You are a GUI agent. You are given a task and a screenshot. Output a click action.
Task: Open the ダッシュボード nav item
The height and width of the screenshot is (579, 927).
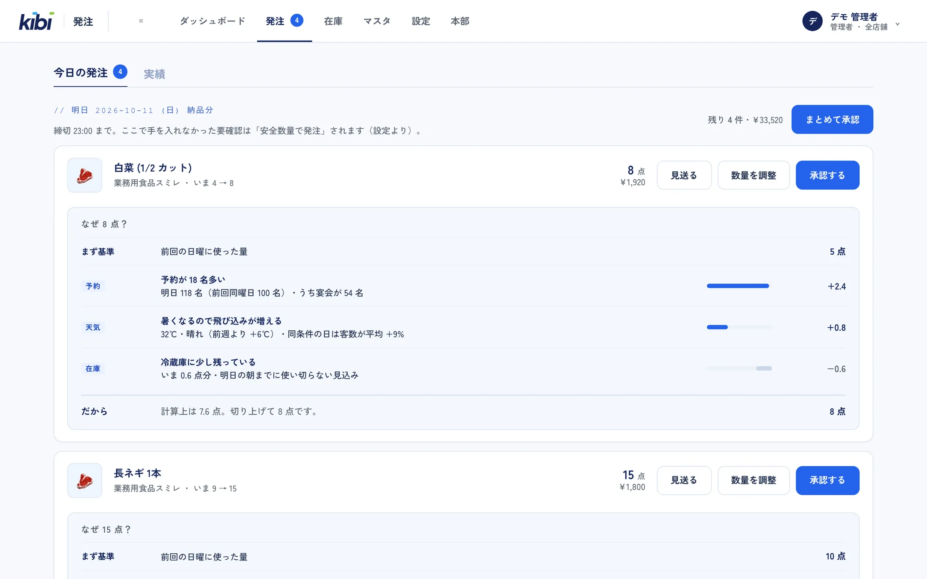click(212, 21)
